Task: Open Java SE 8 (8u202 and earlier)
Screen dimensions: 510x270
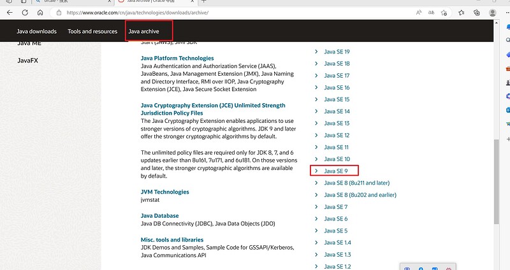Action: [360, 195]
